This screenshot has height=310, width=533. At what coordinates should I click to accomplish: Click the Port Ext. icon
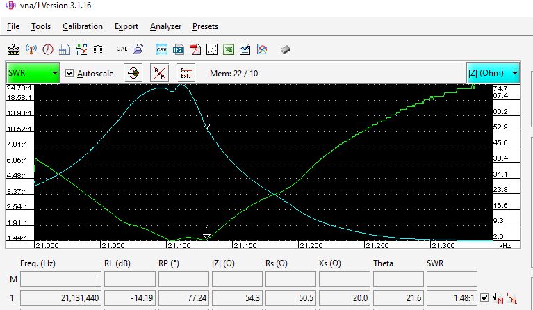(x=186, y=73)
